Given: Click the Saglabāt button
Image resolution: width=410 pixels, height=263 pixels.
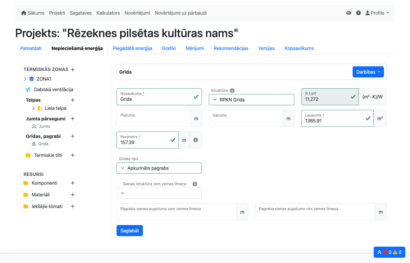Looking at the screenshot, I should point(130,230).
